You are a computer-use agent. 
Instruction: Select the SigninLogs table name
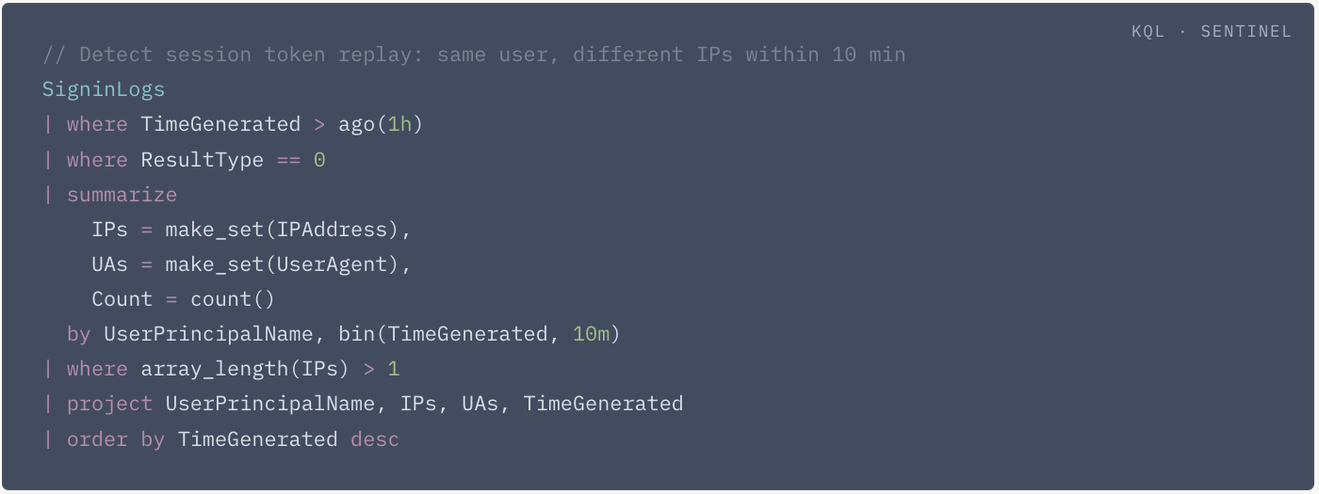(x=104, y=89)
